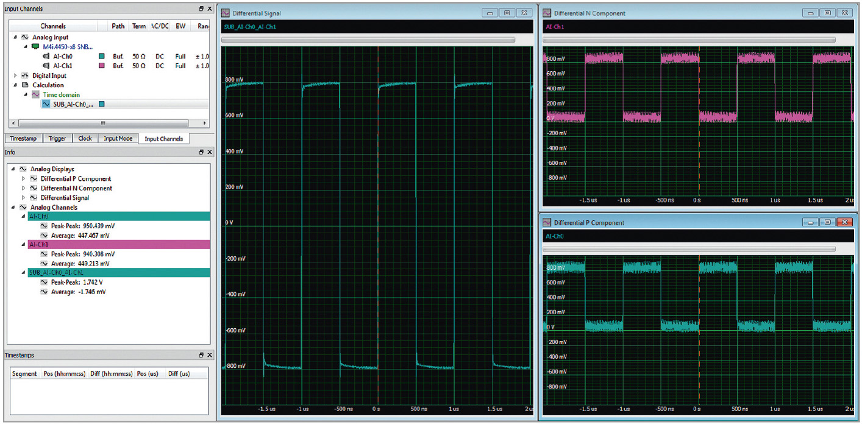Screen dimensions: 862x425
Task: Click the channel list horizontal scrollbar right arrow
Action: tap(205, 122)
